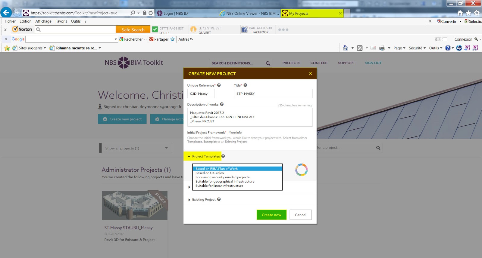Select Suitable for linear infrastructure template
The image size is (482, 258).
237,186
